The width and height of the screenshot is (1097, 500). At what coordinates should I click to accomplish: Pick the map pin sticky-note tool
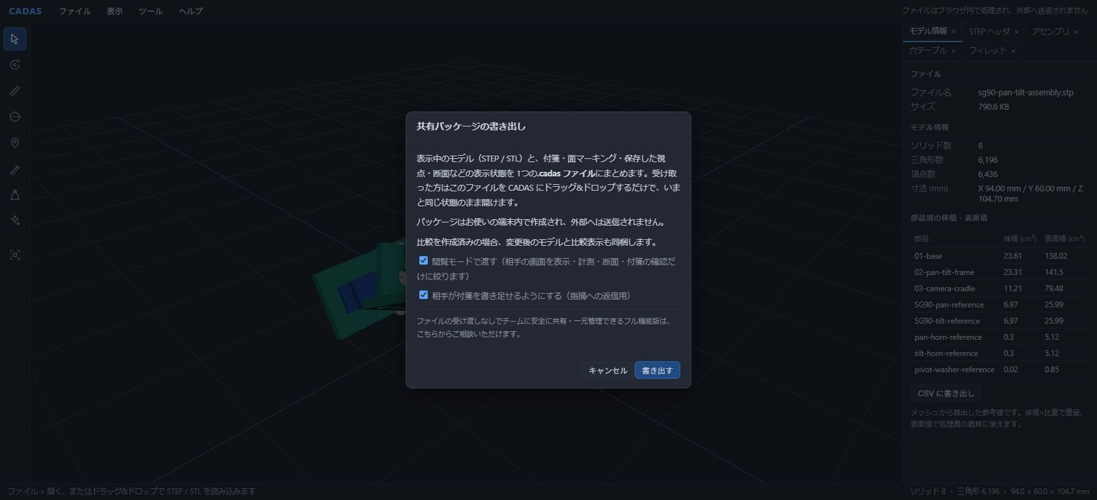(15, 143)
